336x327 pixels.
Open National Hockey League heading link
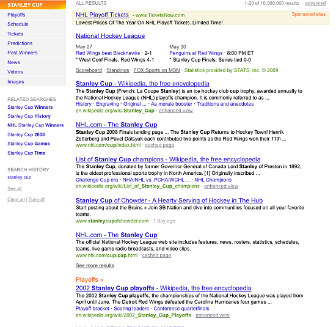pos(111,36)
